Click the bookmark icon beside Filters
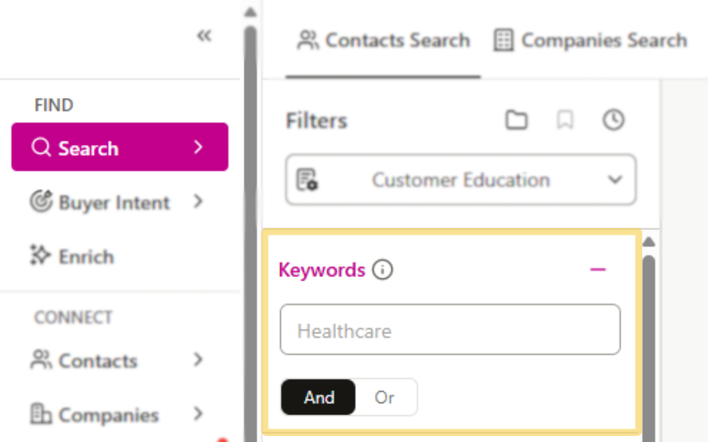 point(565,121)
